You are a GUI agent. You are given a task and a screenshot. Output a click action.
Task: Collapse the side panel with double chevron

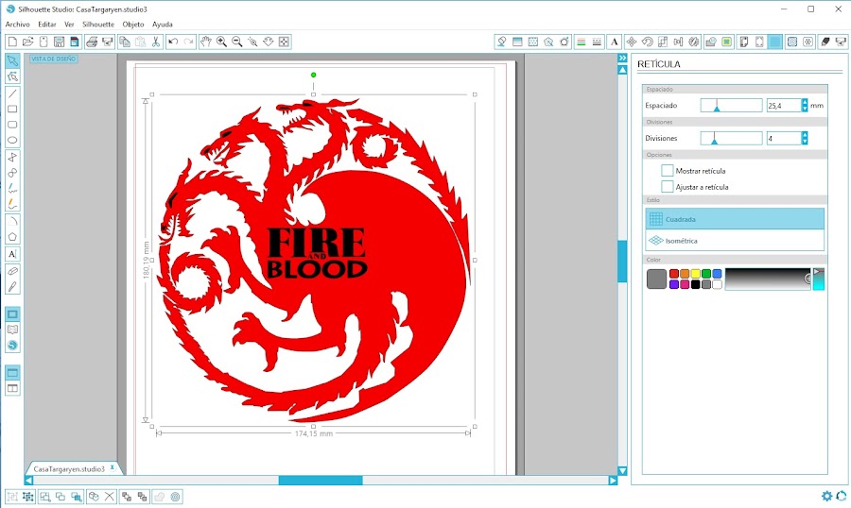pyautogui.click(x=622, y=58)
